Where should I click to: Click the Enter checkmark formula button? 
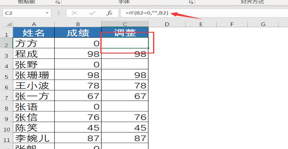(x=92, y=13)
